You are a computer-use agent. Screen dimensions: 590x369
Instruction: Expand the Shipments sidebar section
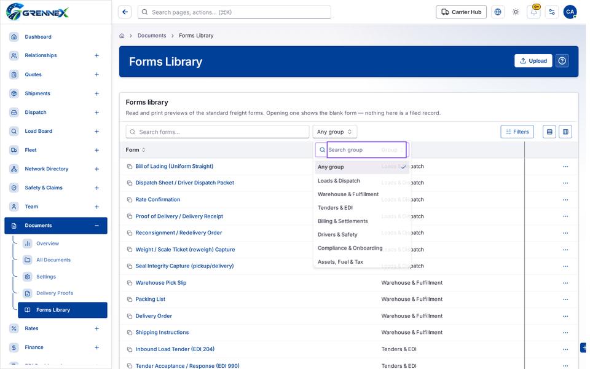coord(96,93)
